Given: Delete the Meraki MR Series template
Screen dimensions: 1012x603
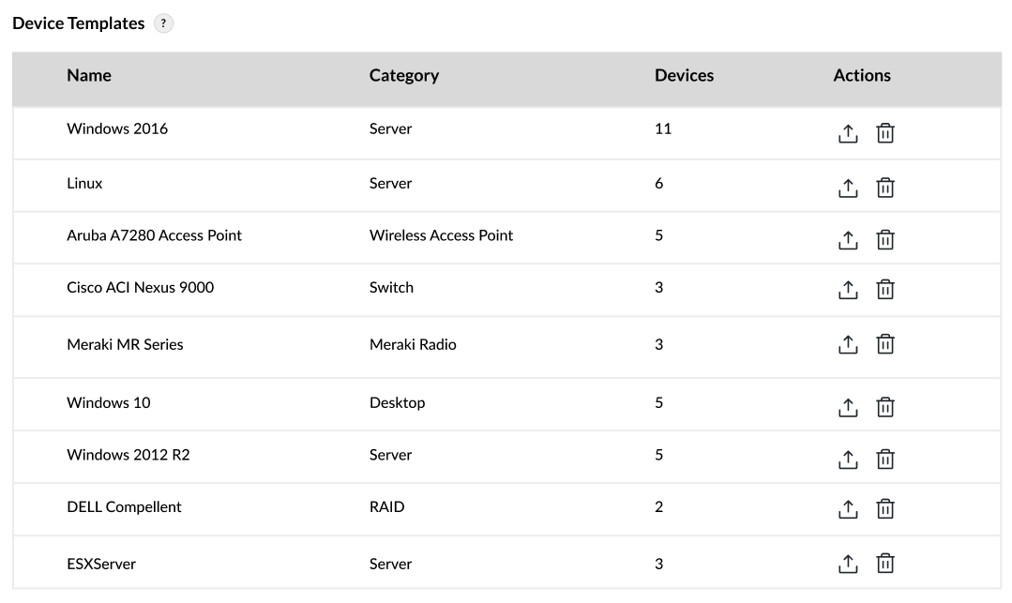Looking at the screenshot, I should (x=885, y=344).
